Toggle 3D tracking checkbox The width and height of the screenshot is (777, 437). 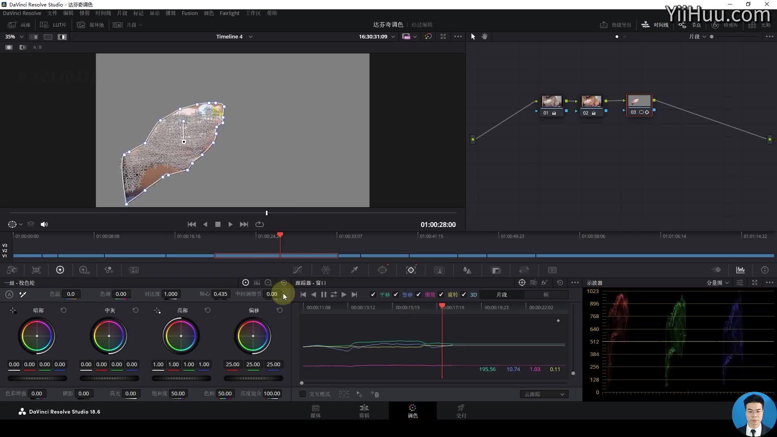[464, 295]
